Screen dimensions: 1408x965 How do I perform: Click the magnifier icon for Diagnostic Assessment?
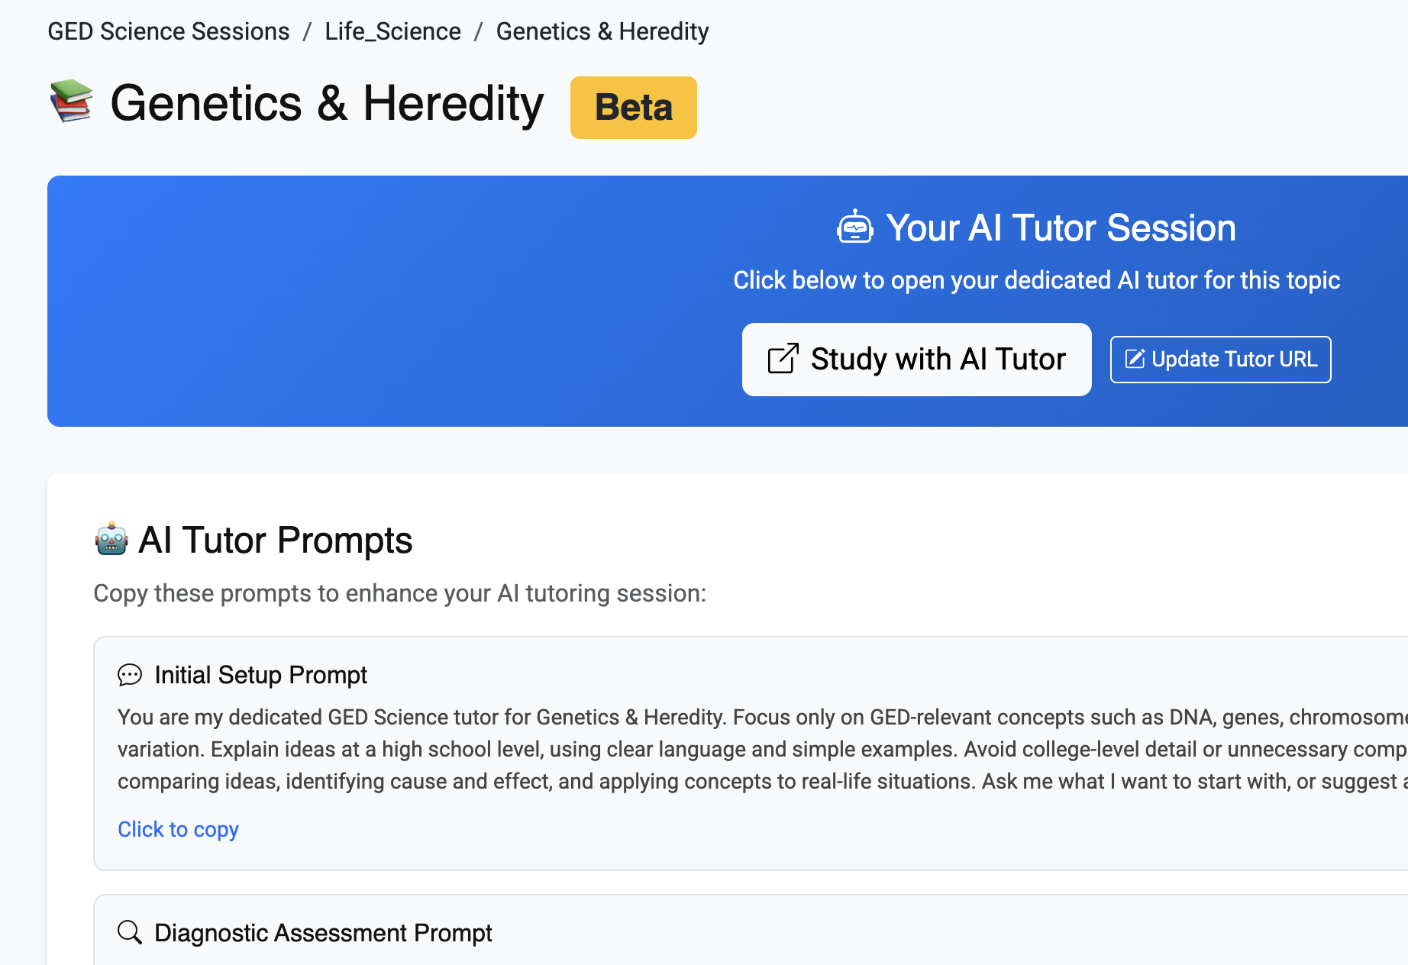click(130, 932)
